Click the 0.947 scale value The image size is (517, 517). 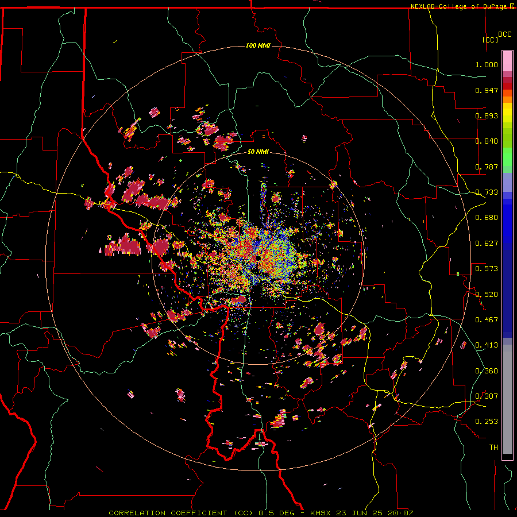click(x=487, y=90)
